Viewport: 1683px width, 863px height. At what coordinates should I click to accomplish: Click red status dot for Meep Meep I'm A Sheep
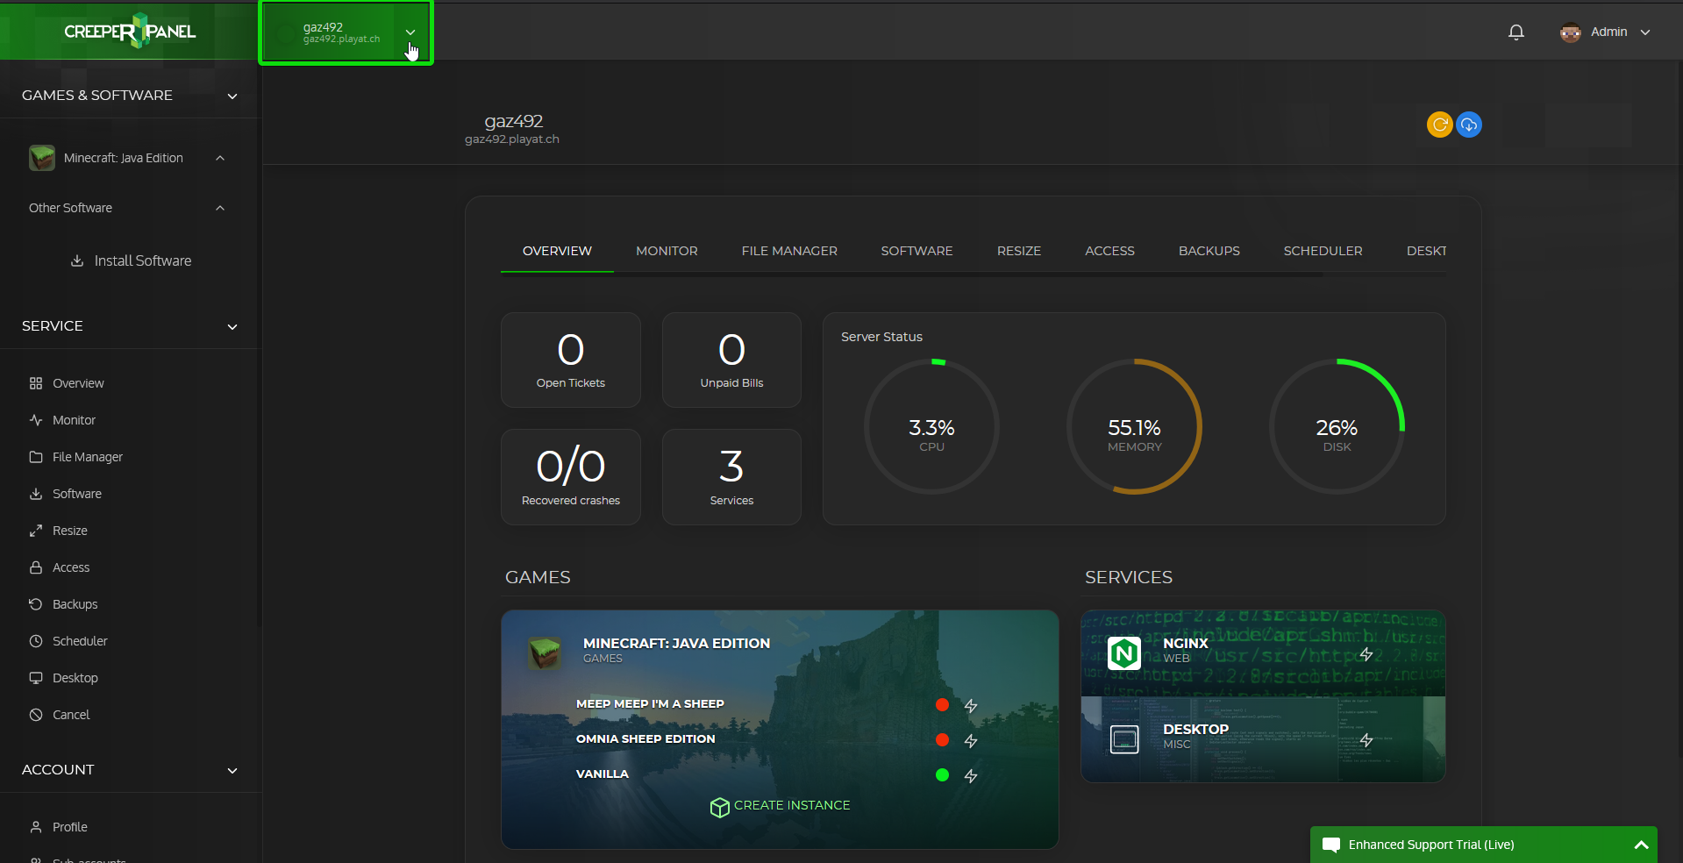[942, 704]
